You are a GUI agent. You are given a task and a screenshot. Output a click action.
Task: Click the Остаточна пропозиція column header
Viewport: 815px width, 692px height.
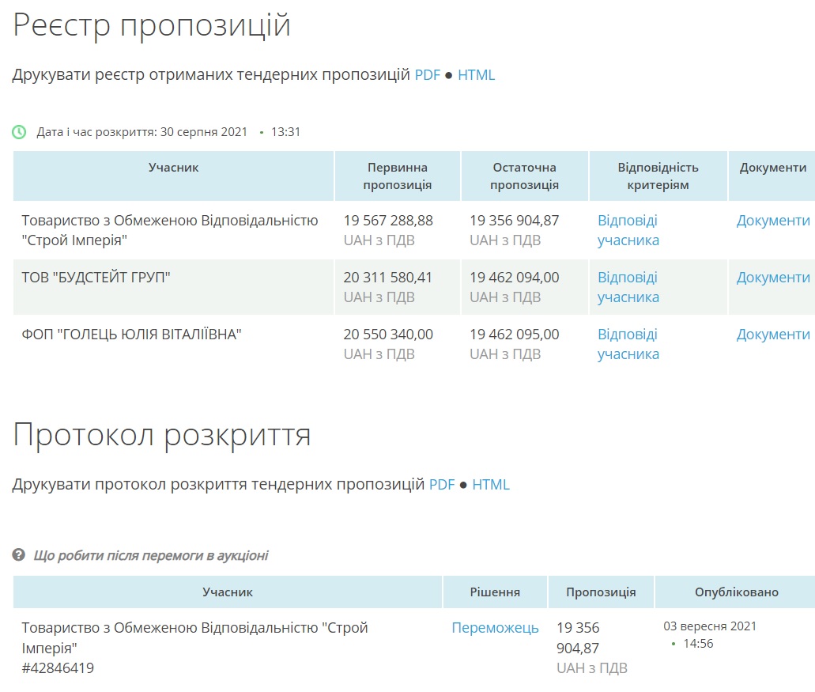524,176
